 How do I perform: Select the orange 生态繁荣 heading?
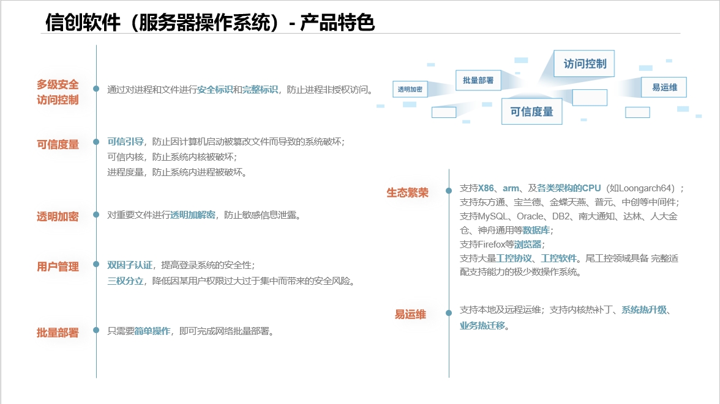407,193
